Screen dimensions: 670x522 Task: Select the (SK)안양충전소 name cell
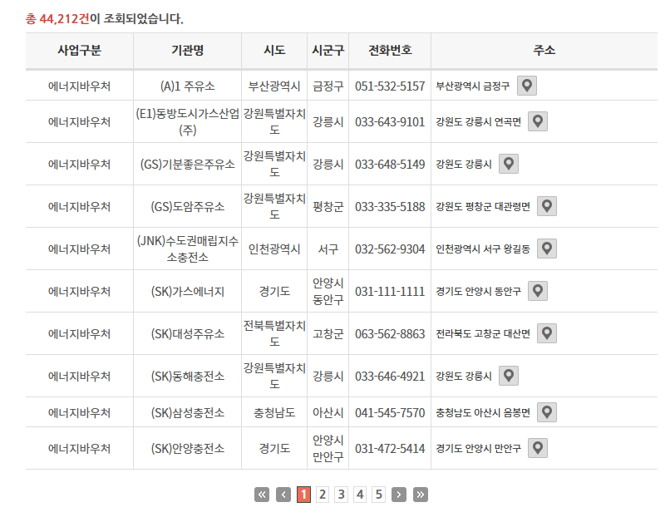point(188,449)
